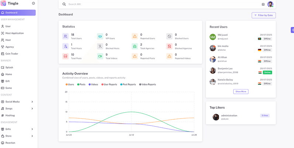Viewport: 294px width, 148px height.
Task: Click the Host Application icon
Action: pos(3,33)
